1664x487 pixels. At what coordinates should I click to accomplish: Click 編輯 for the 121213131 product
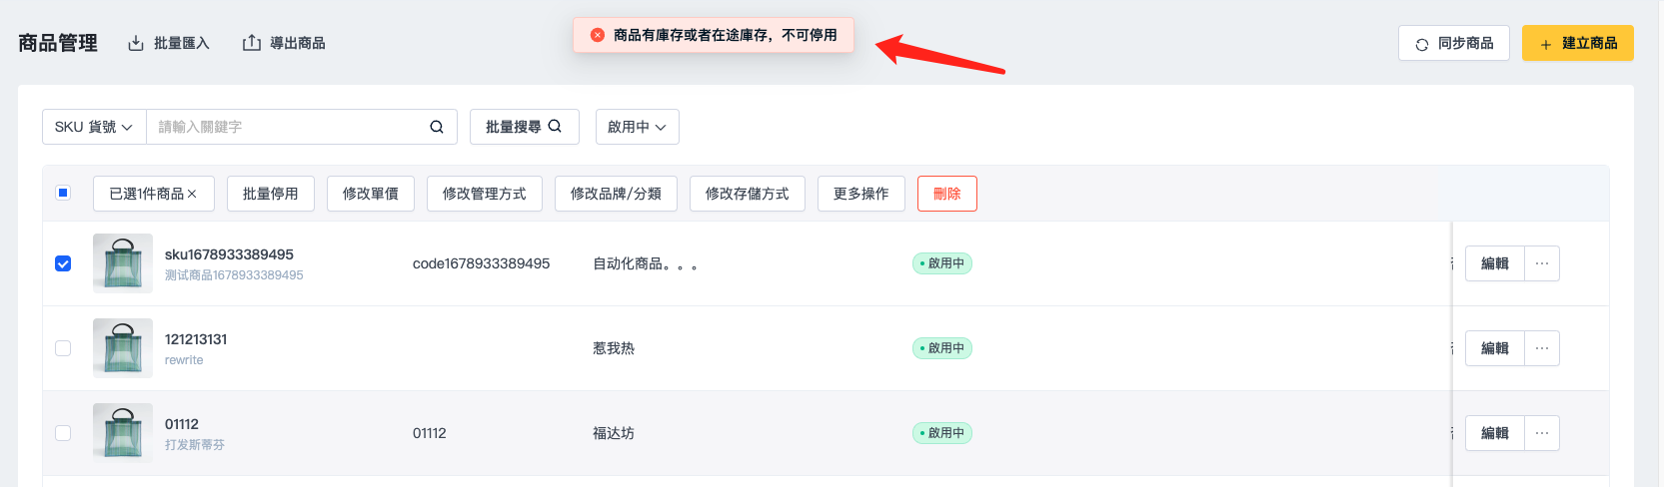1495,348
